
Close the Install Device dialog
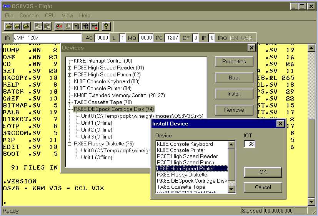[280, 124]
